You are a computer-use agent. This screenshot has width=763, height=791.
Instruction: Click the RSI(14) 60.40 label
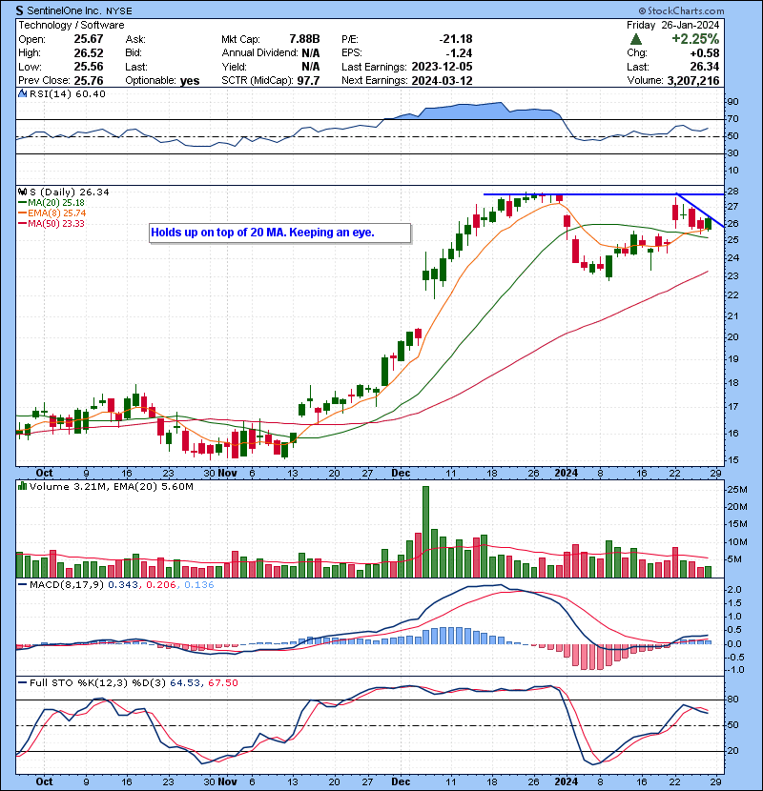(67, 93)
